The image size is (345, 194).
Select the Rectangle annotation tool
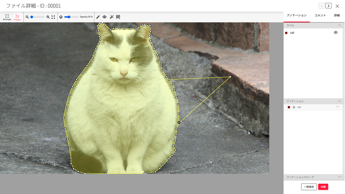7,17
